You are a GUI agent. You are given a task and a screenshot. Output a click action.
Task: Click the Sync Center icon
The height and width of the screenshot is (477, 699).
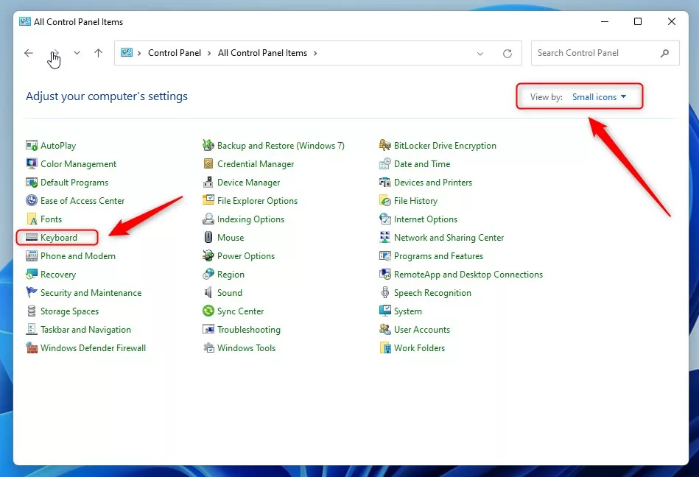click(208, 311)
